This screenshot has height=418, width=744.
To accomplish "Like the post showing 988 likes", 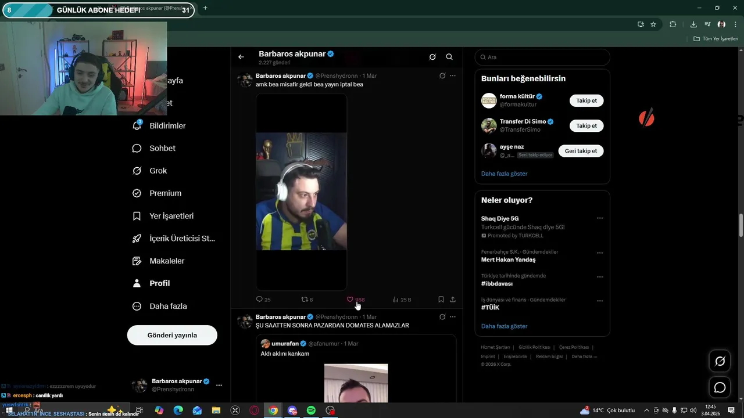I will point(356,300).
